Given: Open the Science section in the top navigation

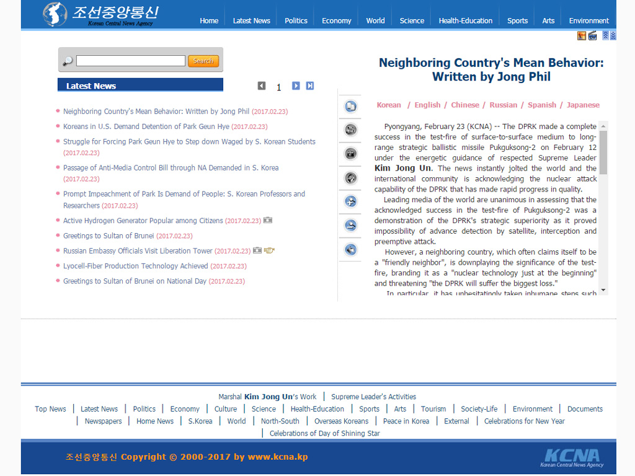Looking at the screenshot, I should point(412,20).
